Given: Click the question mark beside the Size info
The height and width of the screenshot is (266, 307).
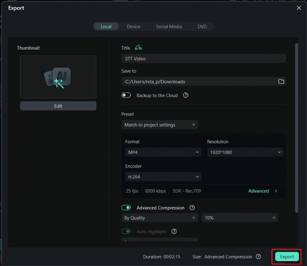Looking at the screenshot, I should coord(258,257).
